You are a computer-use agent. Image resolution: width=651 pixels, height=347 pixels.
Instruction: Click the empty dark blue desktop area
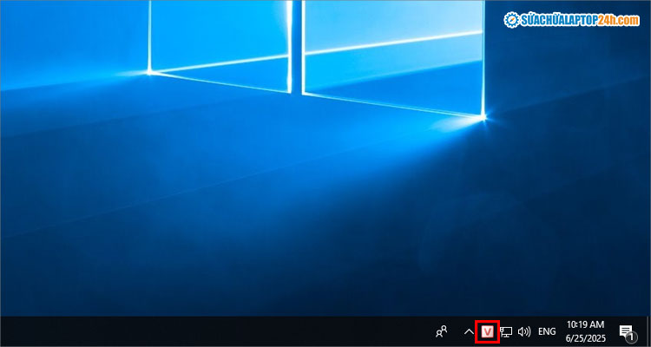pos(174,217)
